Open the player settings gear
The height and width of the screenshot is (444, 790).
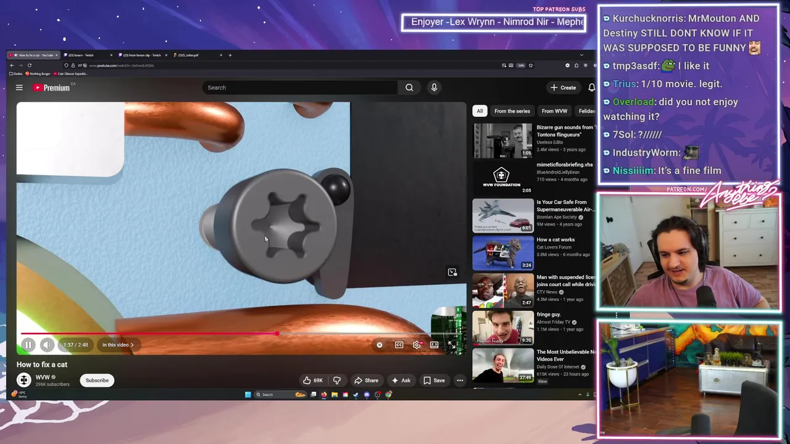point(417,345)
